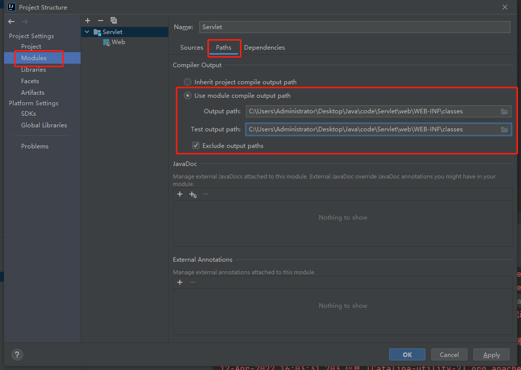
Task: Remove external annotation with minus icon
Action: coord(193,282)
